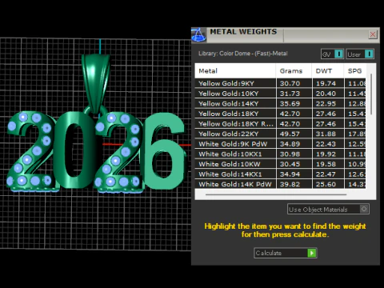Sort by the Metal column header
Image resolution: width=384 pixels, height=288 pixels.
(235, 71)
